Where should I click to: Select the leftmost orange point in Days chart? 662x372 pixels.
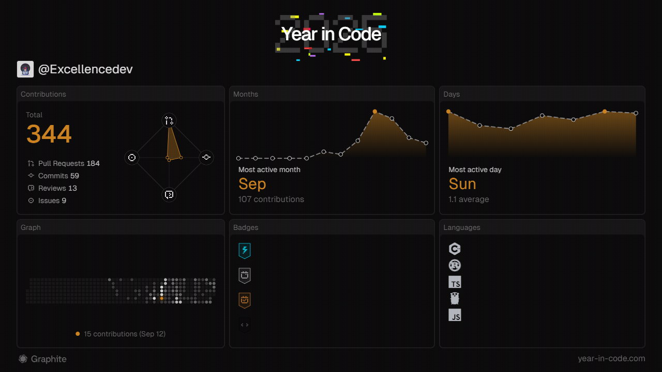(448, 111)
